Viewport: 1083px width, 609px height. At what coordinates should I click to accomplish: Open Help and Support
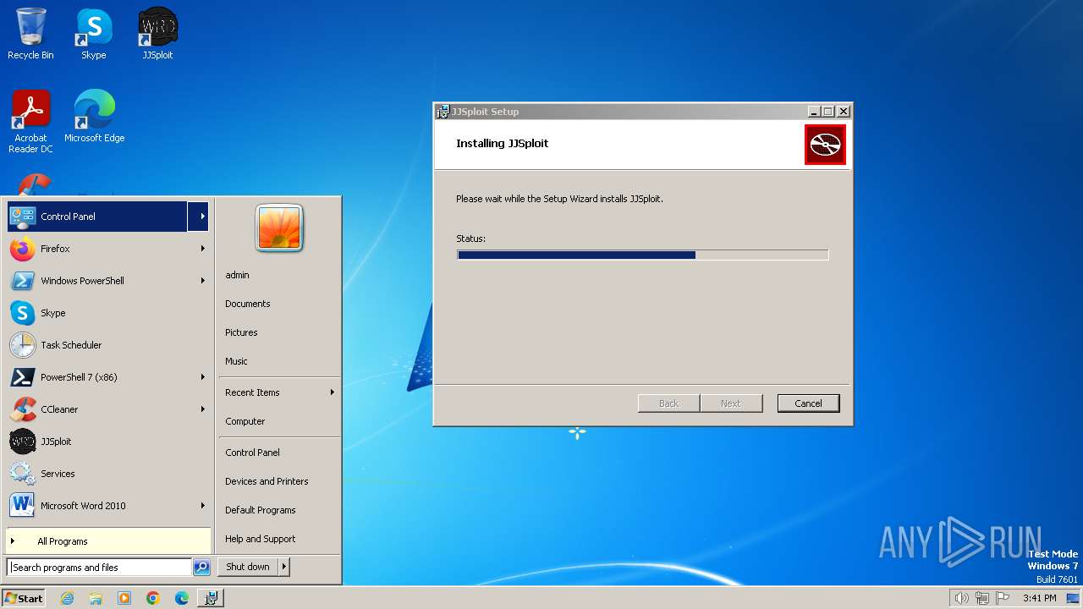point(260,539)
